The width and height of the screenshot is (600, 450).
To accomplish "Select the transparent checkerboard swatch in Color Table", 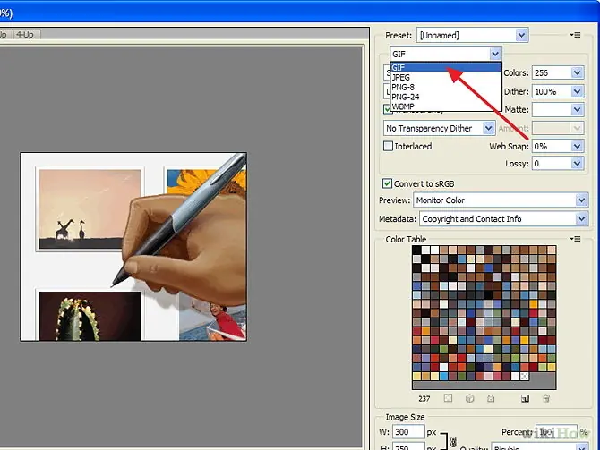I will pos(525,377).
